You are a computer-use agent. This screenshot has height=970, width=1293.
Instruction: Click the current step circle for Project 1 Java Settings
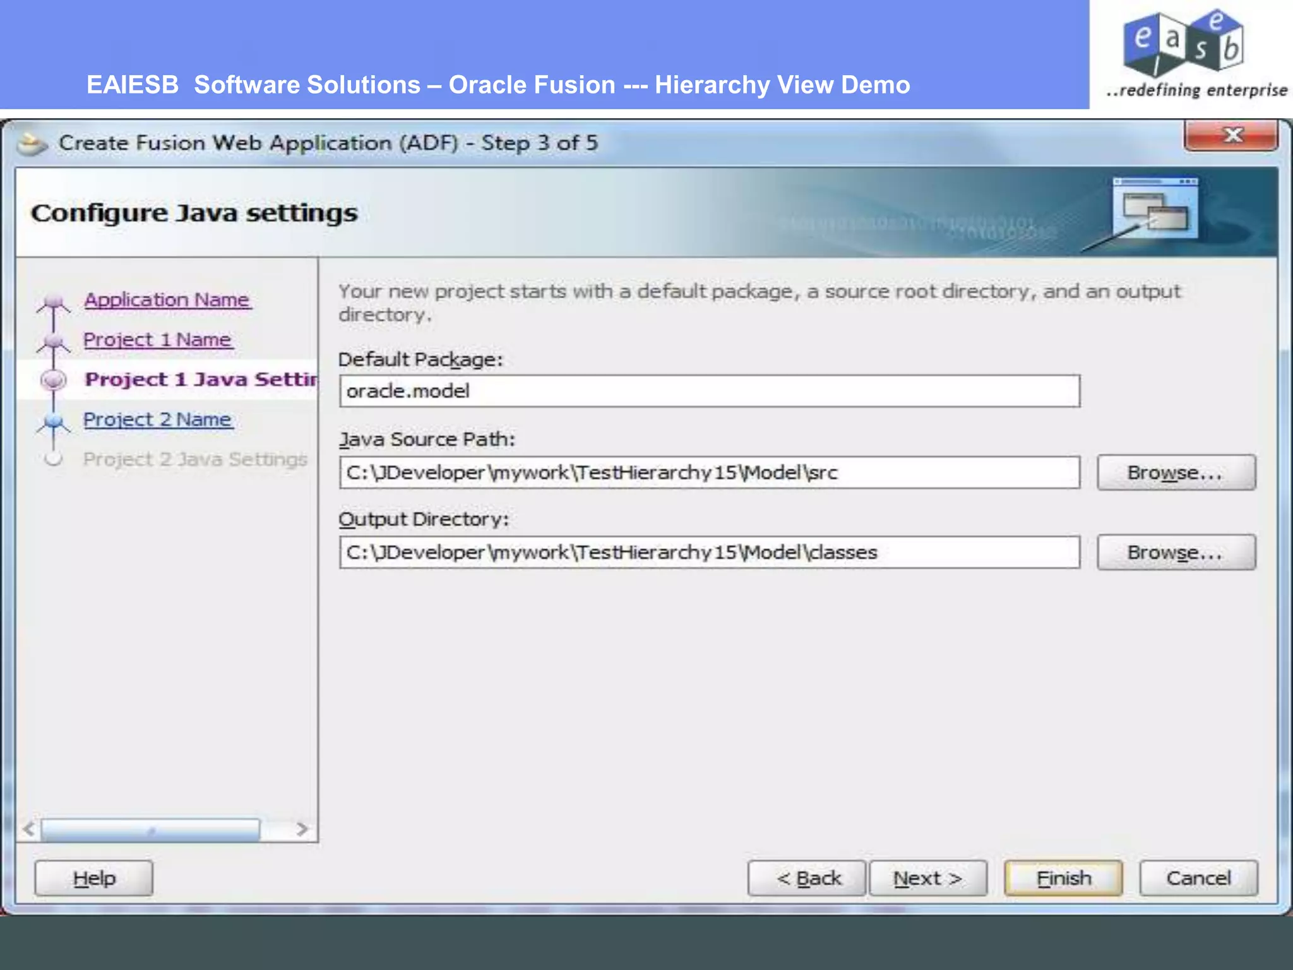tap(54, 380)
